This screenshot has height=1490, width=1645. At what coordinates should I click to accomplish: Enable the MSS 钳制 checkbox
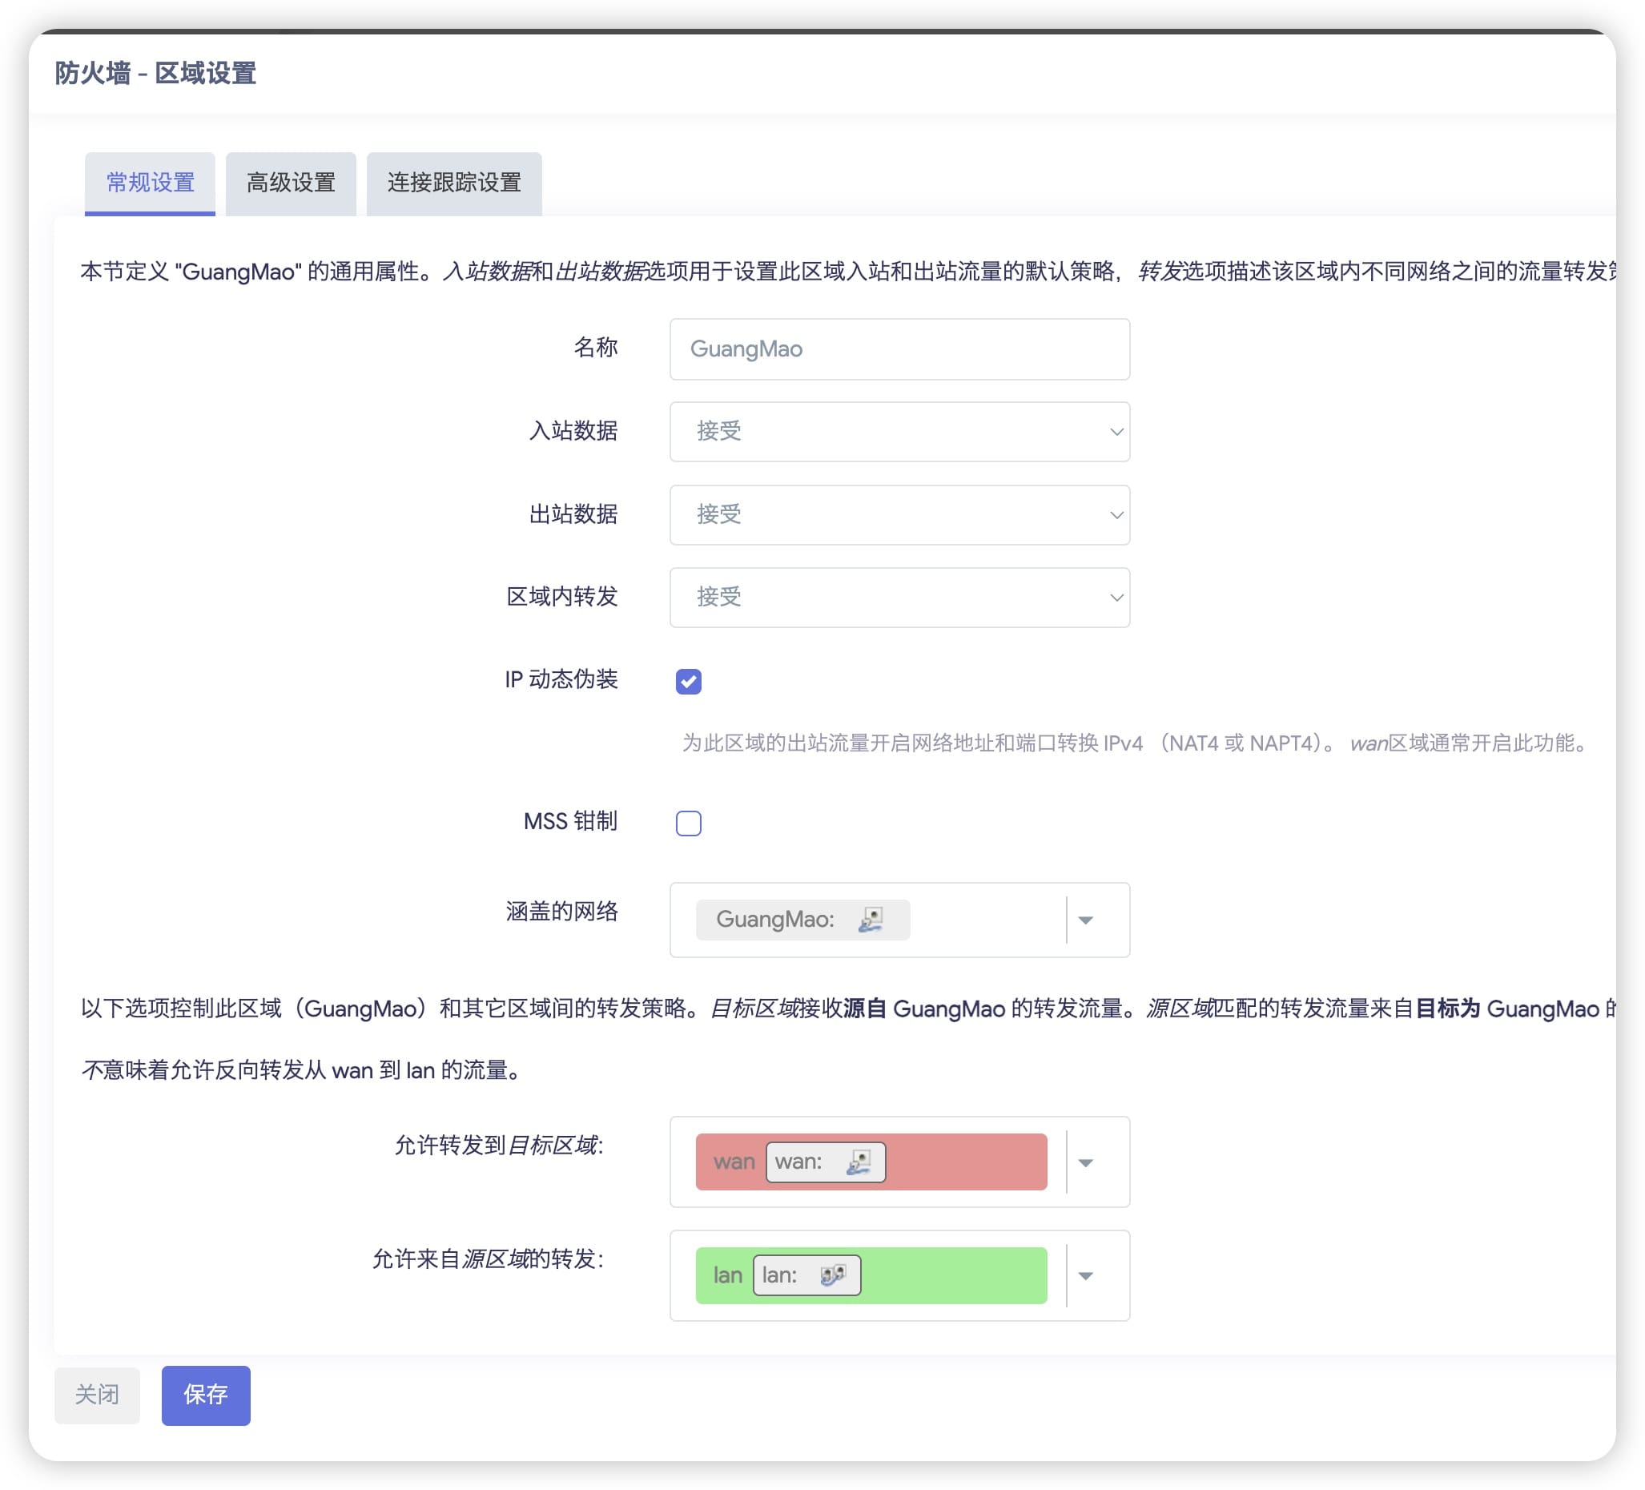(690, 824)
